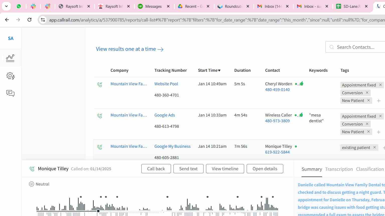Click phone number 619-922-5844

(x=277, y=152)
